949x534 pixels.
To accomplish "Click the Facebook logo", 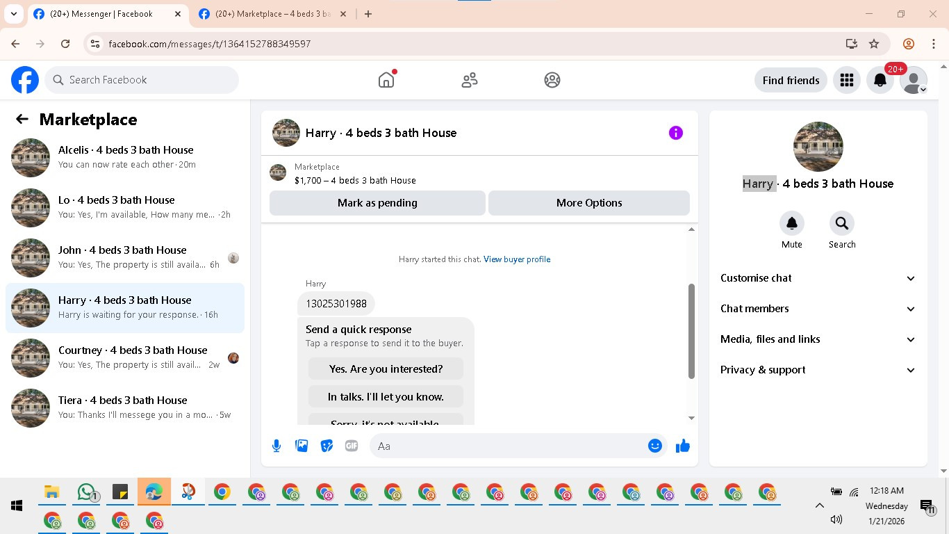I will [x=25, y=80].
